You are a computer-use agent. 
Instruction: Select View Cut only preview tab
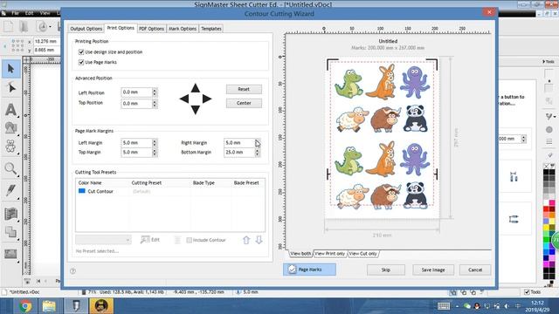pos(363,254)
